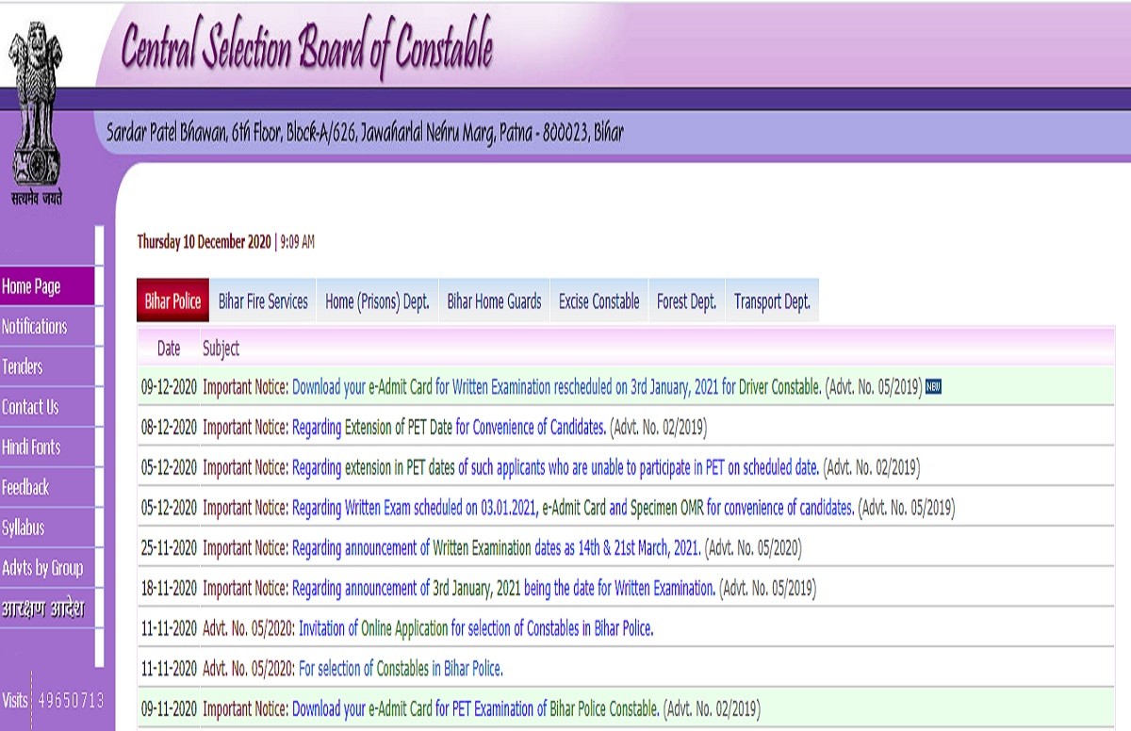Open Driver Constable e-Admit Card download notice
This screenshot has width=1131, height=731.
coord(556,387)
